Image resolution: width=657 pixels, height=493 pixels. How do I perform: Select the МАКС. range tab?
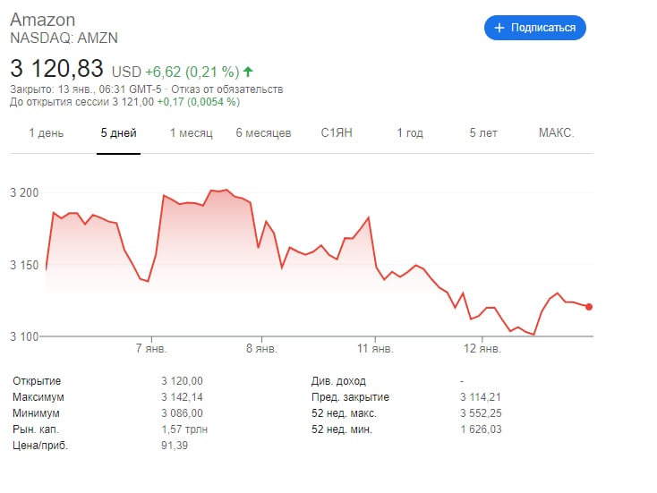[x=556, y=133]
